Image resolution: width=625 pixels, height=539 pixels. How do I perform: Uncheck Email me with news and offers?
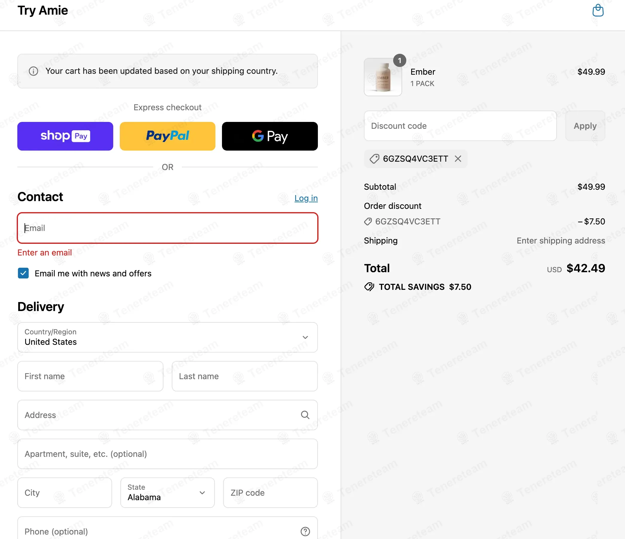(x=23, y=273)
